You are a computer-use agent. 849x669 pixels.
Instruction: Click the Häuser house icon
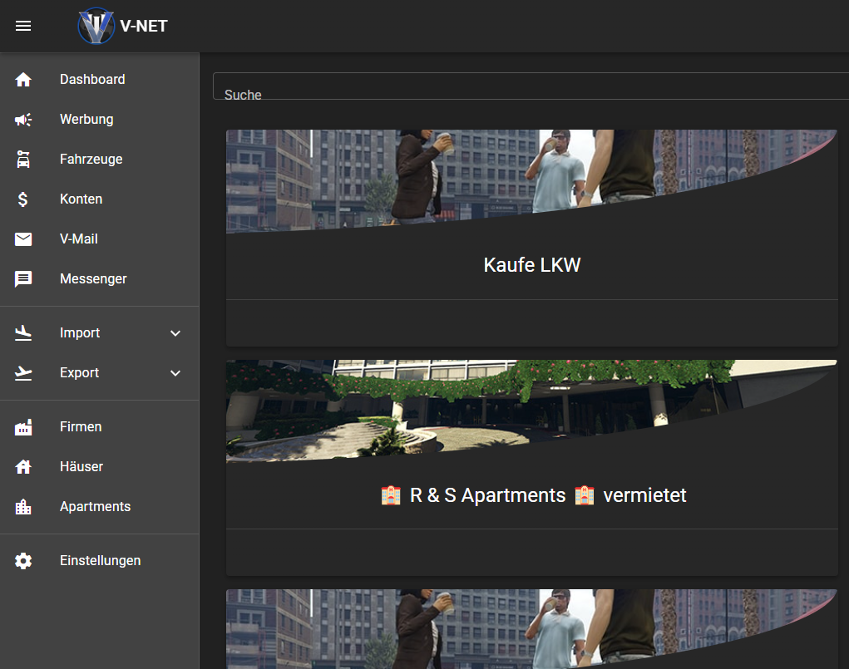23,466
